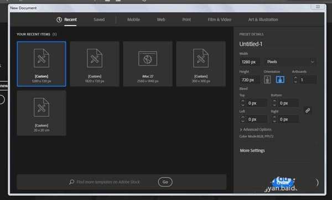
Task: Adjust the Top bleed stepper arrows
Action: click(x=243, y=103)
